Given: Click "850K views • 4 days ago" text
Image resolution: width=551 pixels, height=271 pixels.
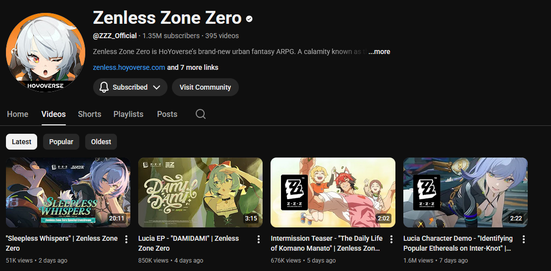Looking at the screenshot, I should [171, 261].
